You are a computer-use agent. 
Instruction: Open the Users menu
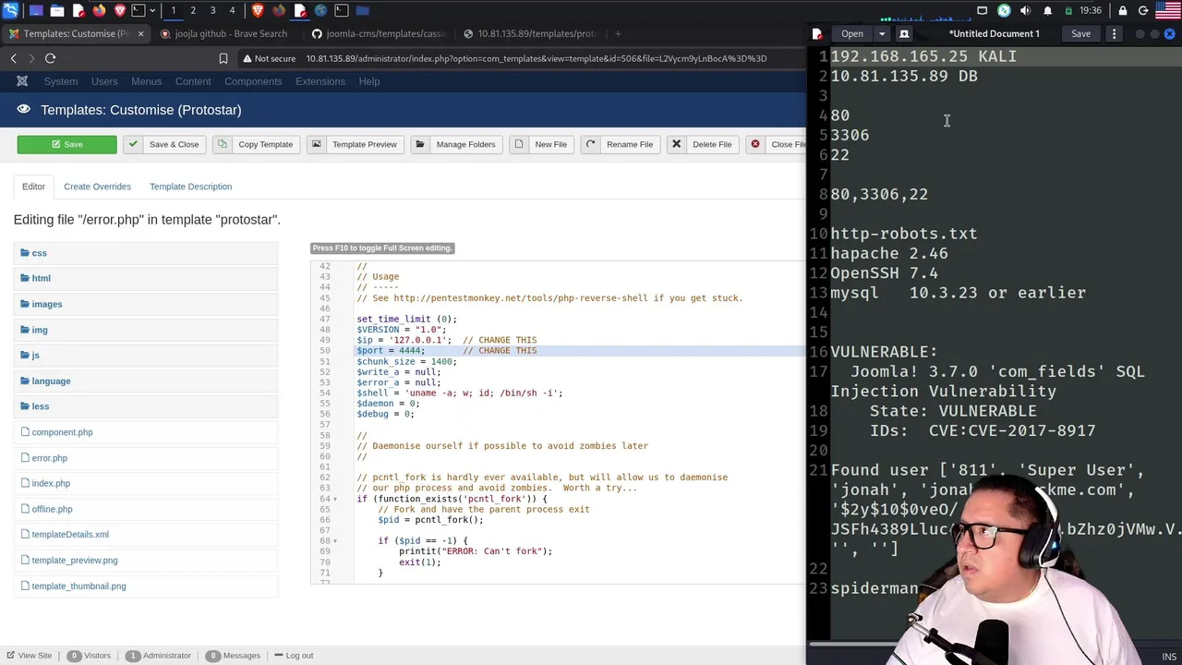click(104, 81)
